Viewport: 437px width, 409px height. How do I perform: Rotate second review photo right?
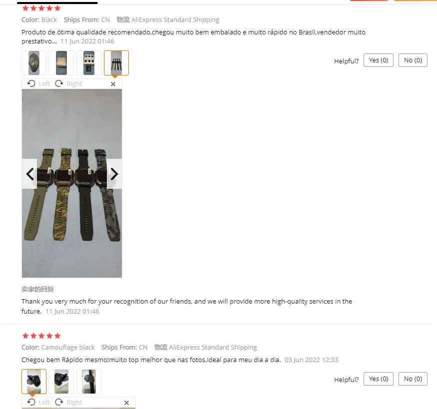click(x=68, y=402)
